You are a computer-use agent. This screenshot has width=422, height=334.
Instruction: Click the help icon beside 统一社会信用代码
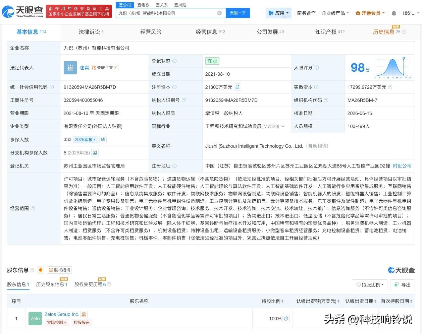(52, 87)
